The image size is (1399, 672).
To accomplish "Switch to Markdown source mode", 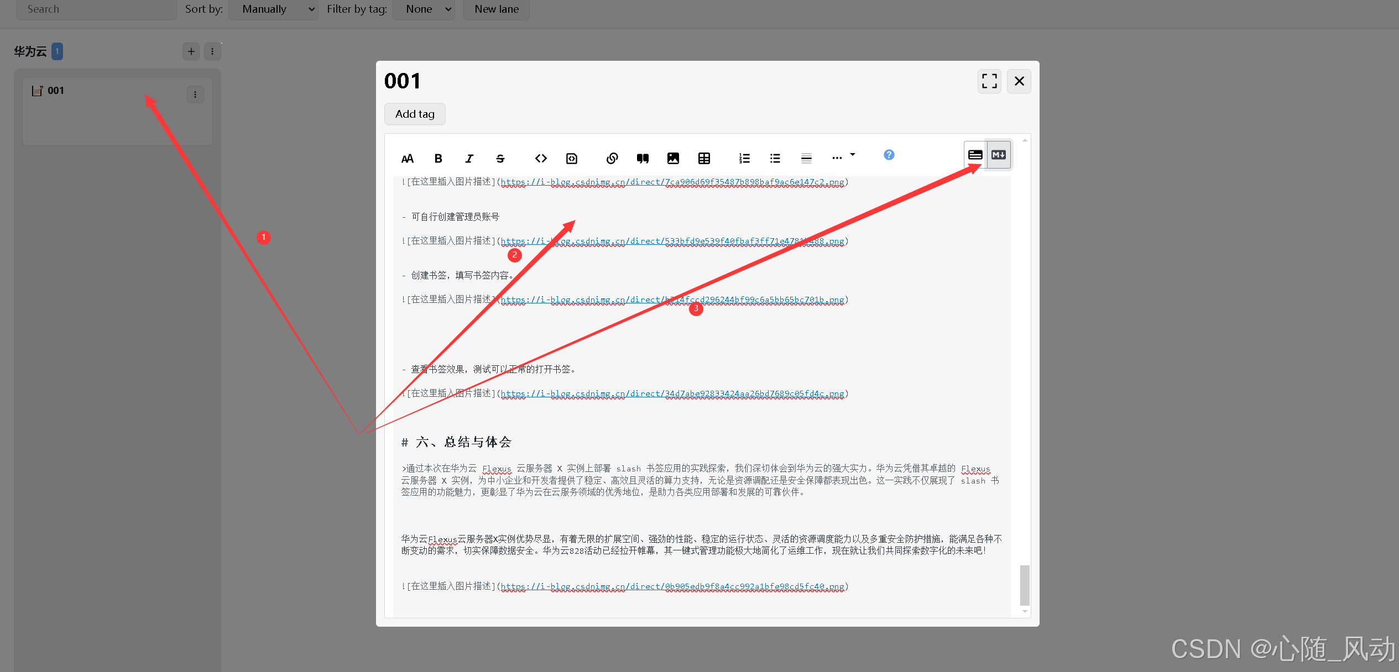I will 999,155.
